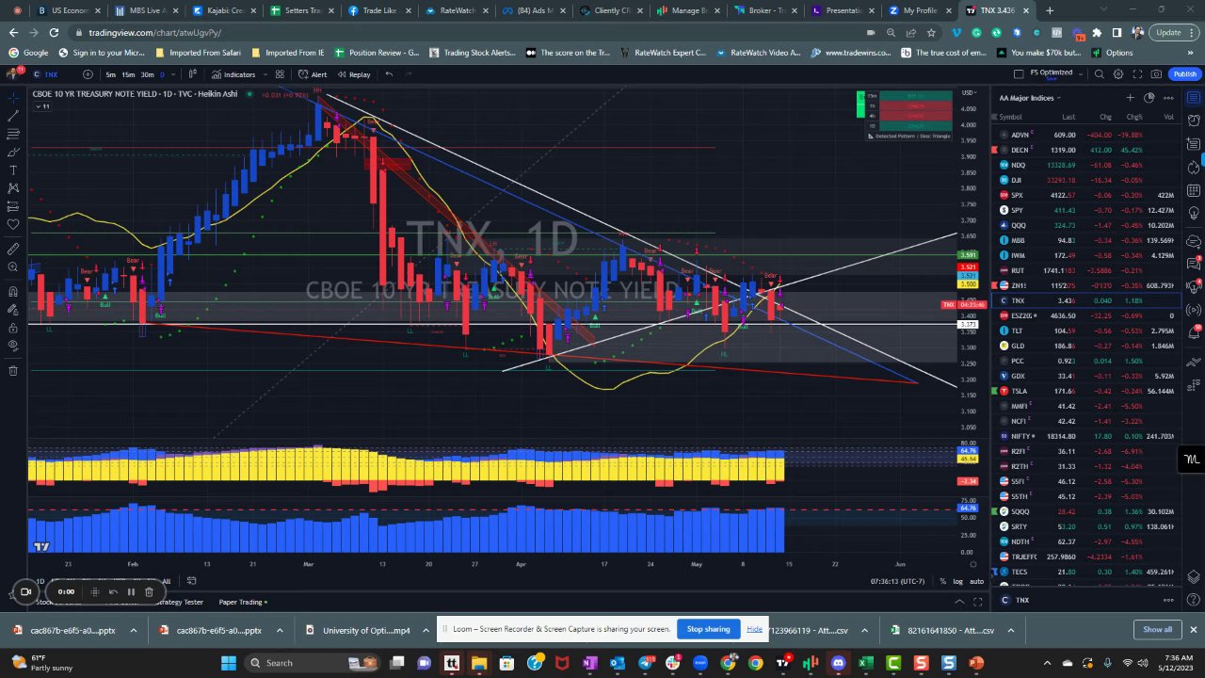1205x678 pixels.
Task: Enter fullscreen chart mode
Action: (x=1137, y=74)
